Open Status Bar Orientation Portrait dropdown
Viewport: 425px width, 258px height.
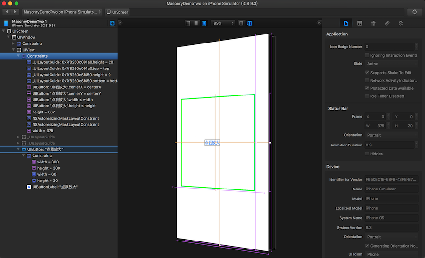[391, 135]
